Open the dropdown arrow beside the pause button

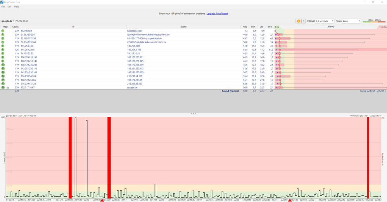(304, 21)
